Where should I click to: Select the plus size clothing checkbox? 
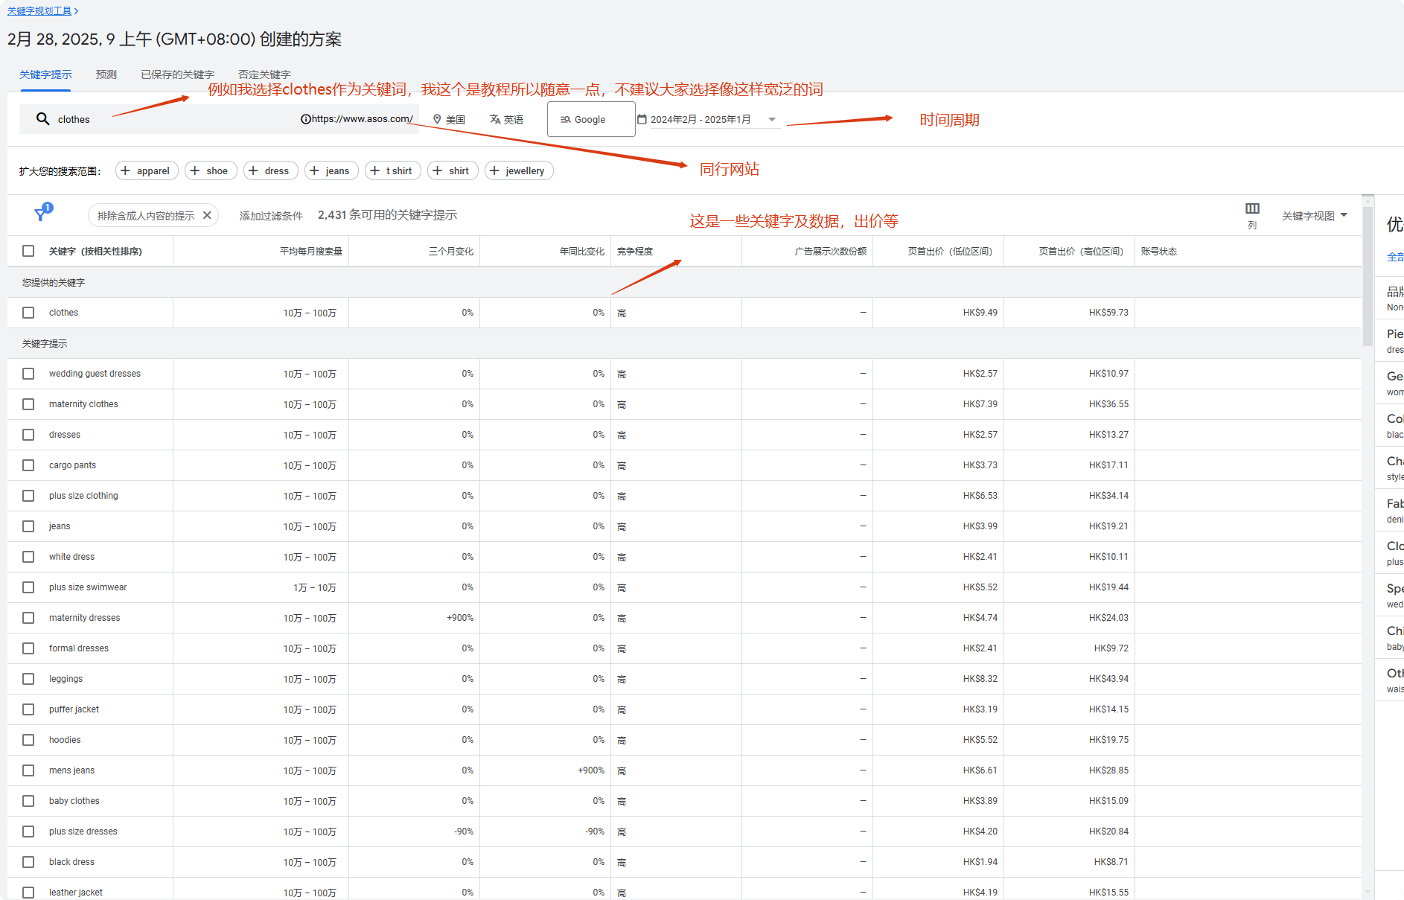[28, 496]
